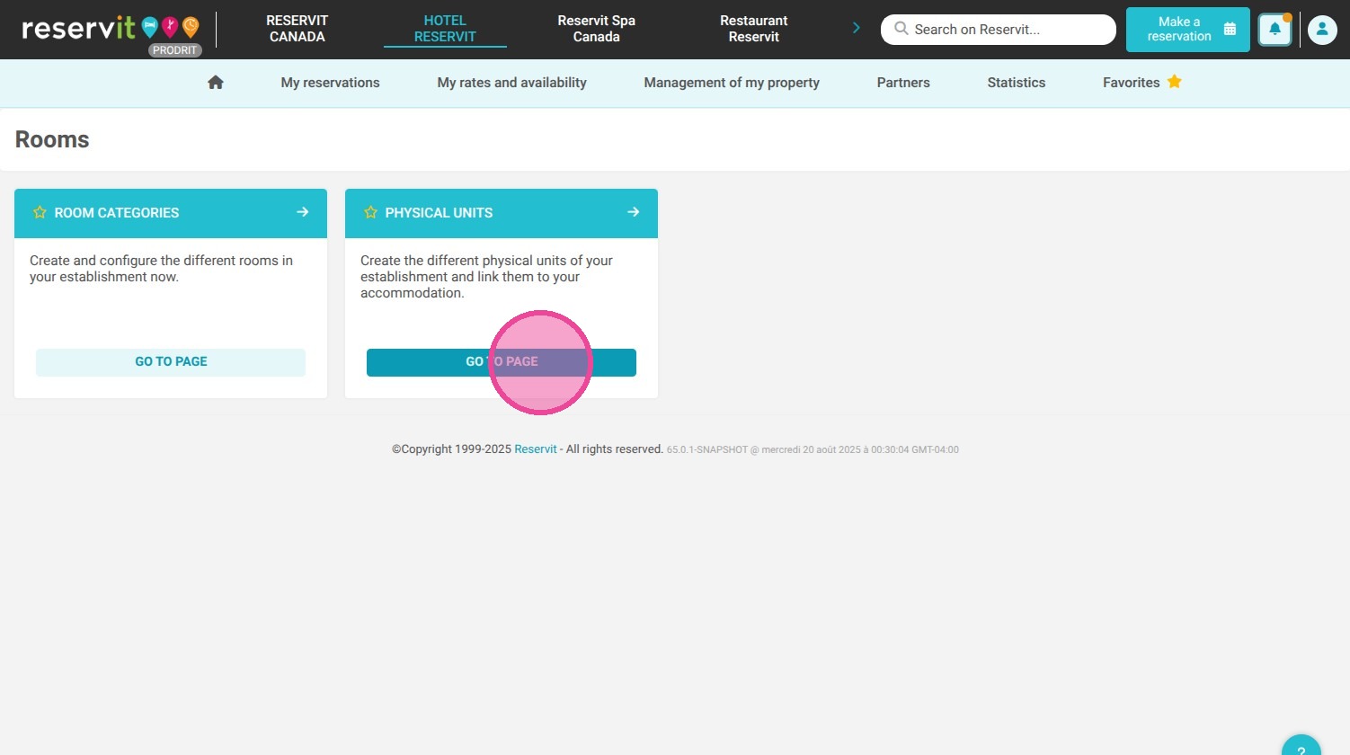Click the Physical Units description text

pyautogui.click(x=486, y=277)
